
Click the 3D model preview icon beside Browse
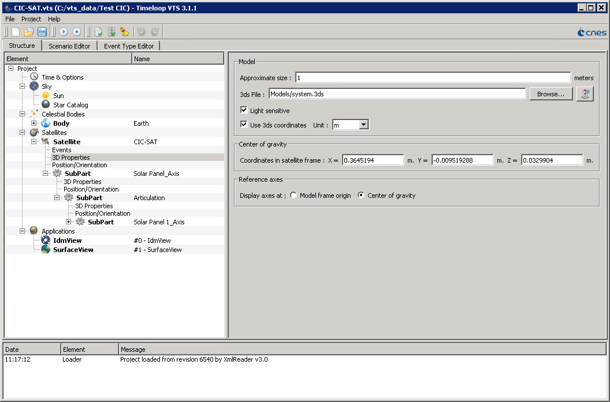585,93
